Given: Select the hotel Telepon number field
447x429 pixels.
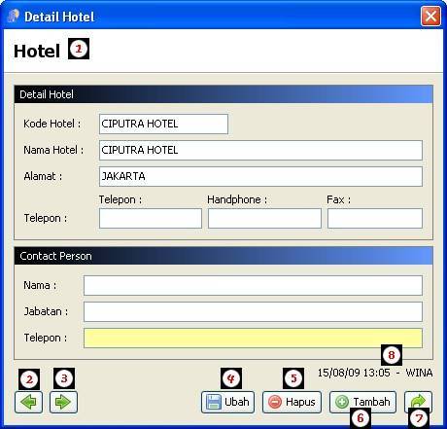Looking at the screenshot, I should pos(151,219).
